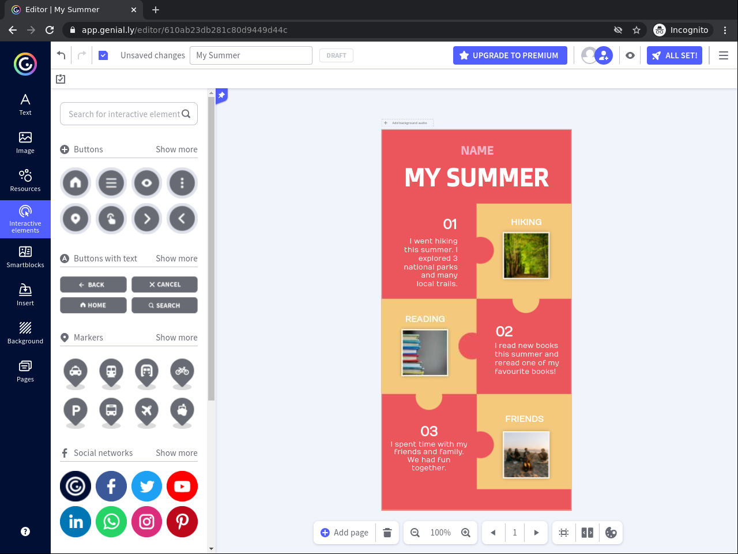738x554 pixels.
Task: Select the parking P marker element
Action: click(76, 412)
